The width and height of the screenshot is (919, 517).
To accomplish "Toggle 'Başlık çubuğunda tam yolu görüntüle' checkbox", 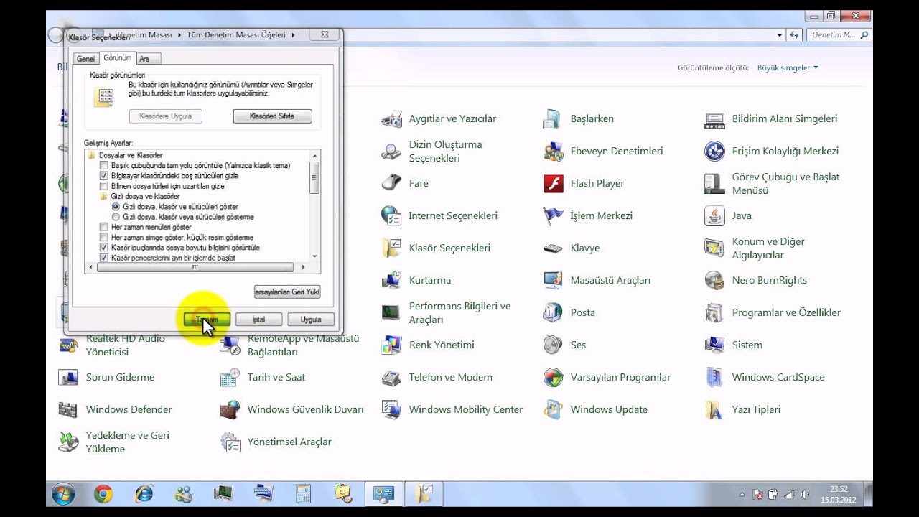I will click(x=105, y=166).
